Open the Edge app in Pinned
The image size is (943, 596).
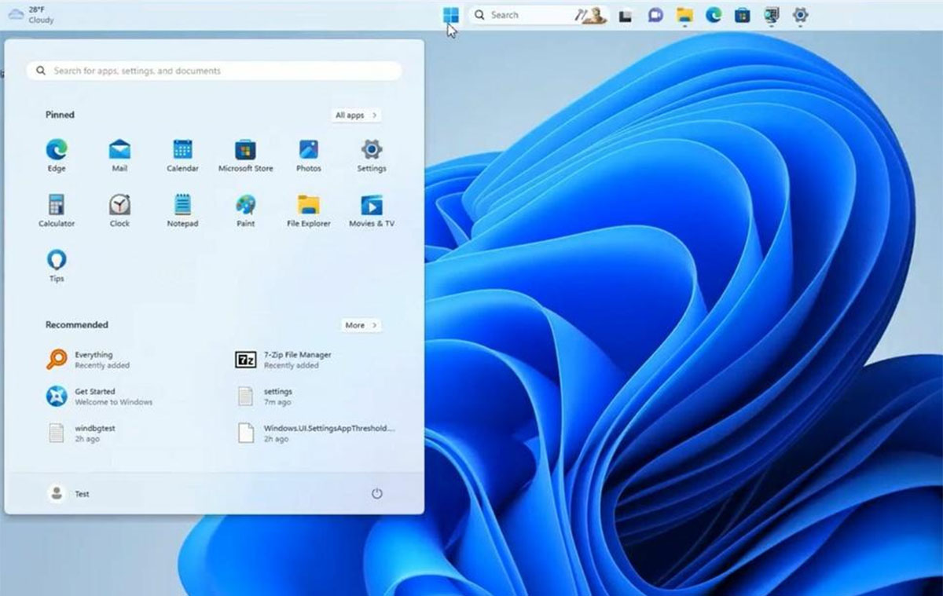point(57,155)
